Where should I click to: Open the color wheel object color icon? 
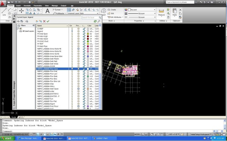(126, 10)
